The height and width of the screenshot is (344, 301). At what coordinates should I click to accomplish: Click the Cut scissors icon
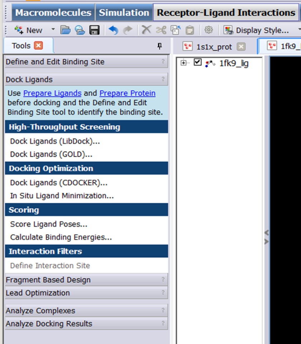[x=161, y=30]
